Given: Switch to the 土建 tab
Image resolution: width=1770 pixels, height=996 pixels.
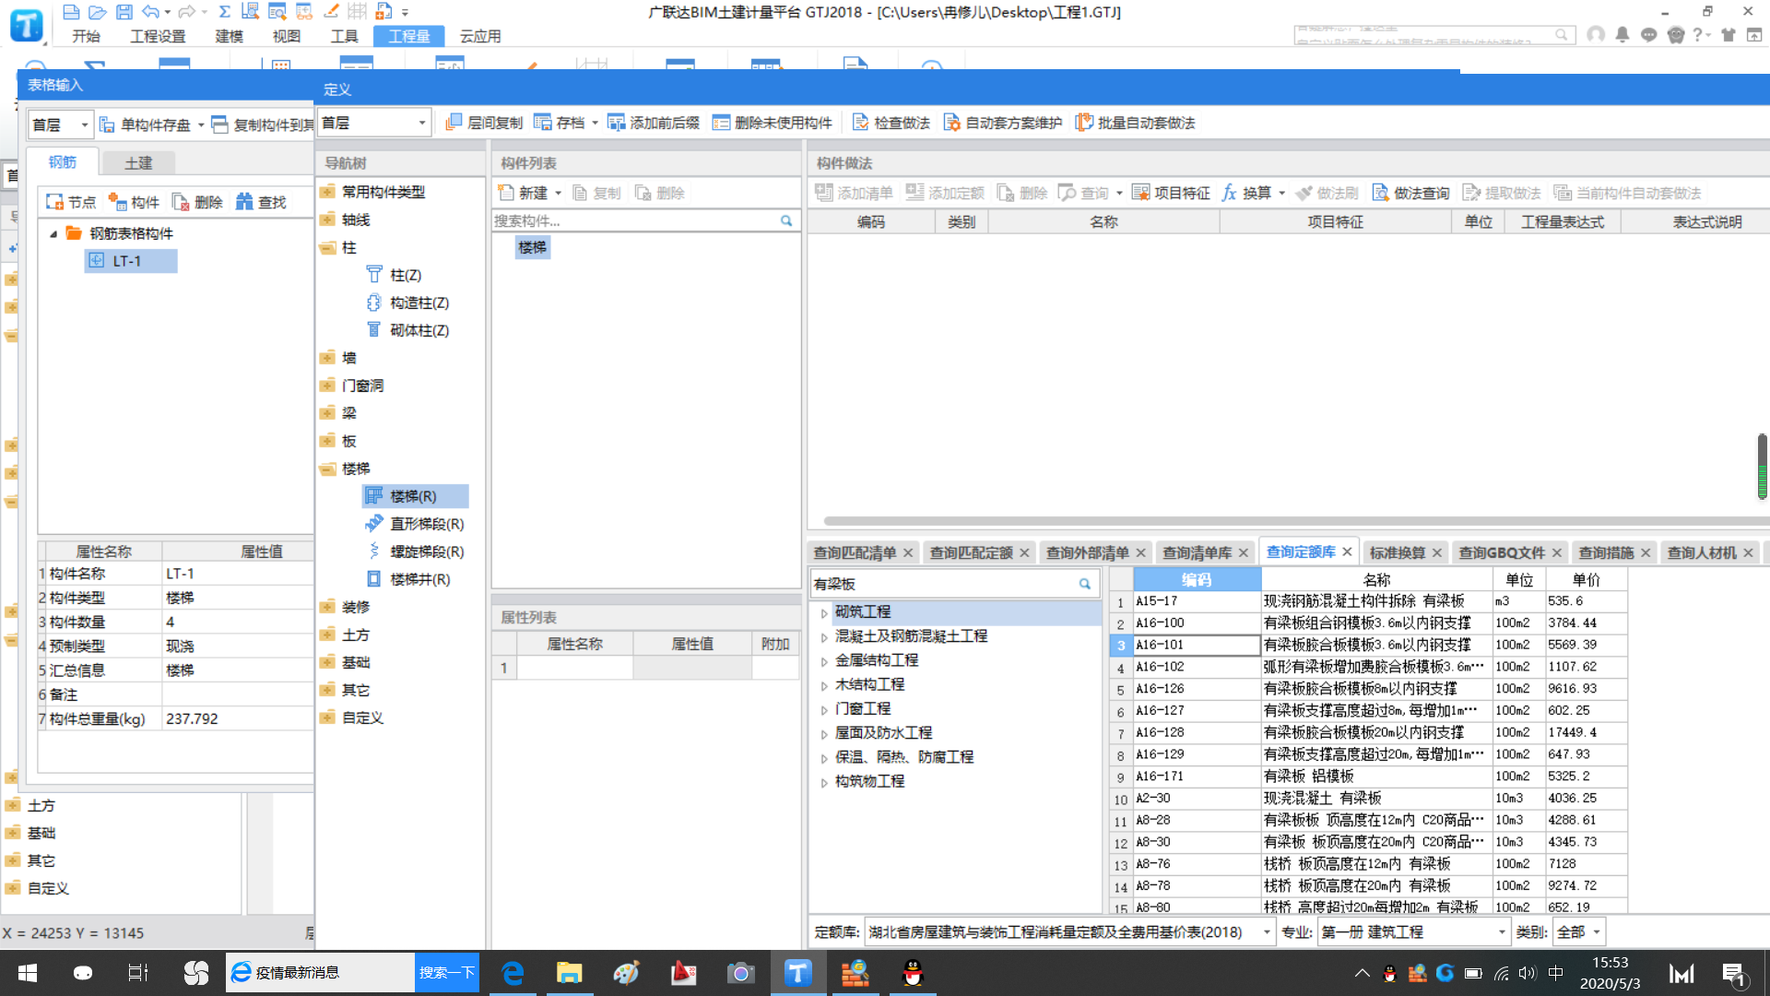Looking at the screenshot, I should pos(138,162).
